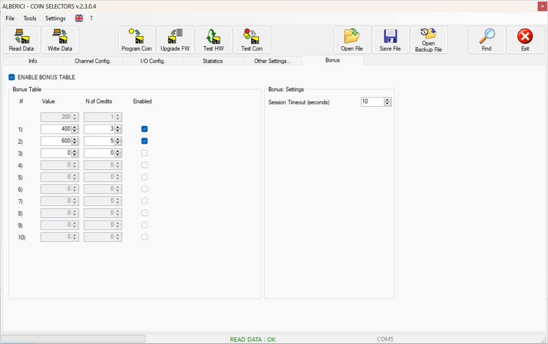Enable the bonus row 3 checkbox
This screenshot has height=344, width=548.
click(145, 153)
